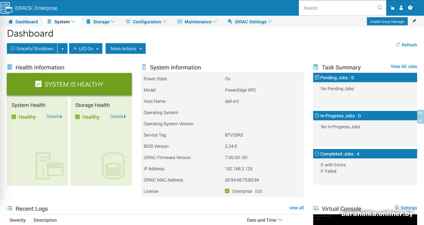Click the IP address 192.168.2.125
The height and width of the screenshot is (225, 424).
click(x=239, y=168)
